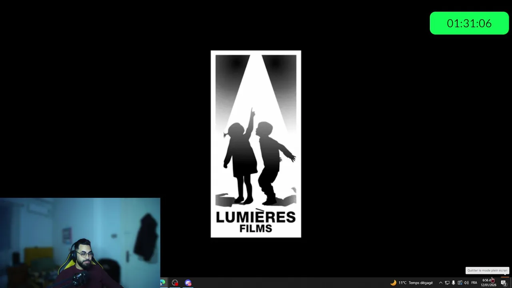Open the screen capture tray icon beside volume
This screenshot has width=512, height=288.
pos(460,283)
